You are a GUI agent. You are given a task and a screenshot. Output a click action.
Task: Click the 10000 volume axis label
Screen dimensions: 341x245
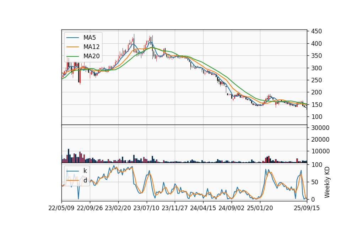(320, 151)
